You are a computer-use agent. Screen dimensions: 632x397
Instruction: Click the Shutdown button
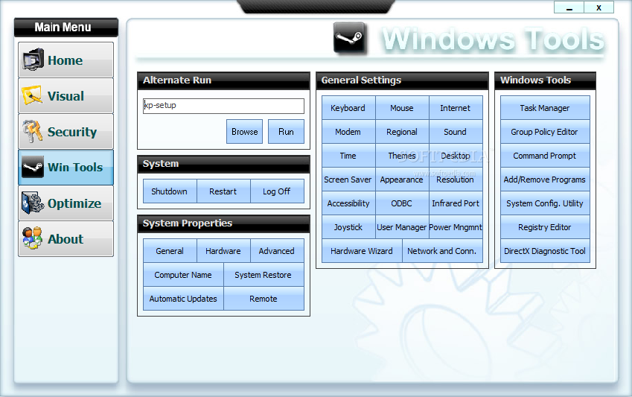tap(170, 191)
